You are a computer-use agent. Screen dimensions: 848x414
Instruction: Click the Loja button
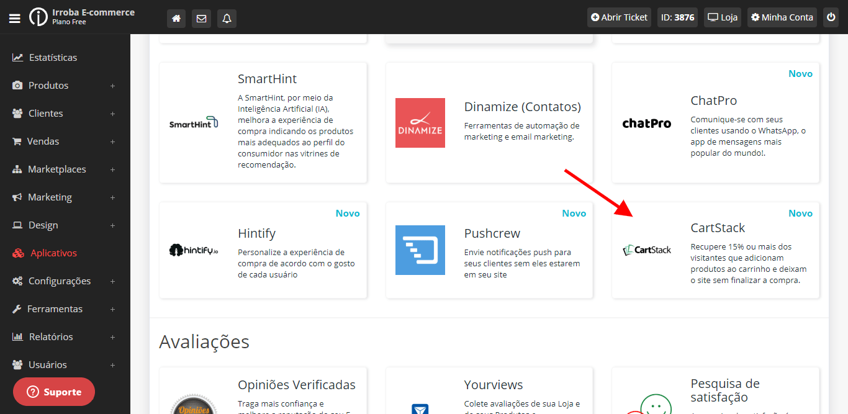point(723,17)
